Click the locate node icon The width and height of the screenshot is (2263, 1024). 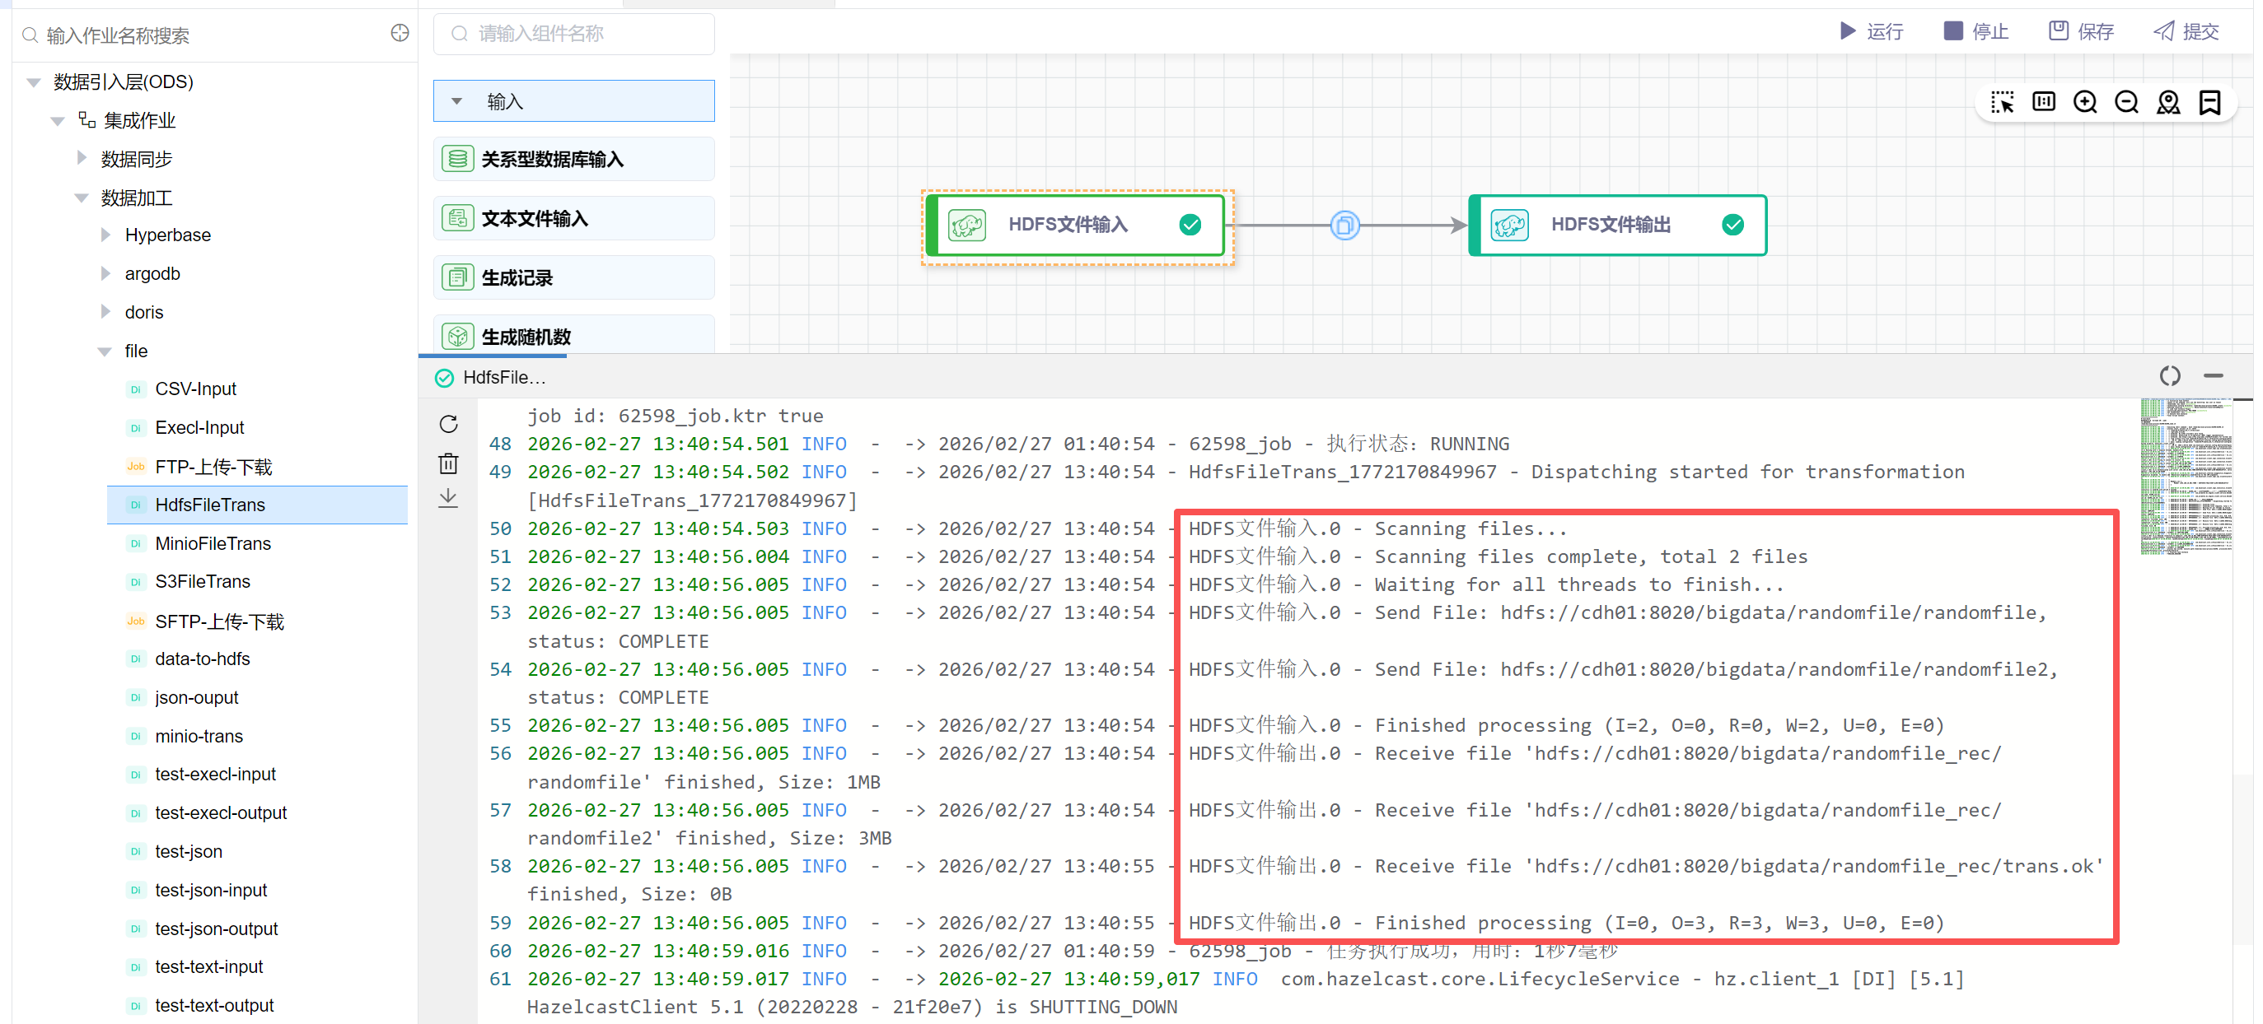pos(2168,103)
